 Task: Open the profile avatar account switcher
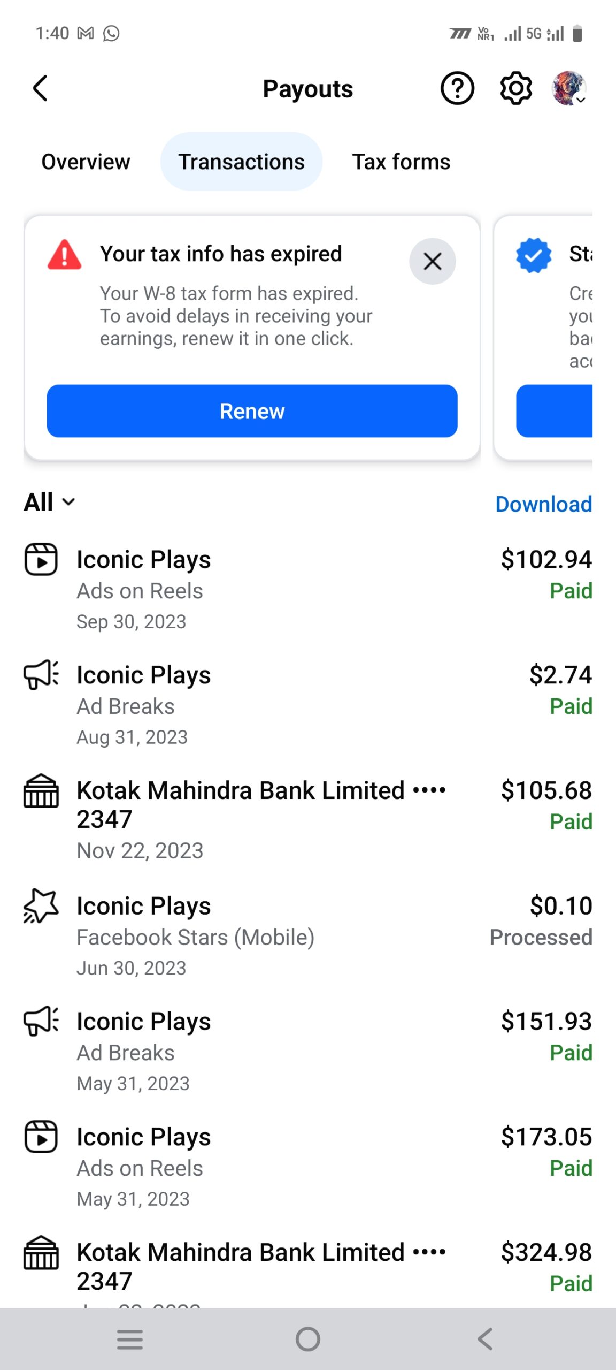[x=569, y=88]
